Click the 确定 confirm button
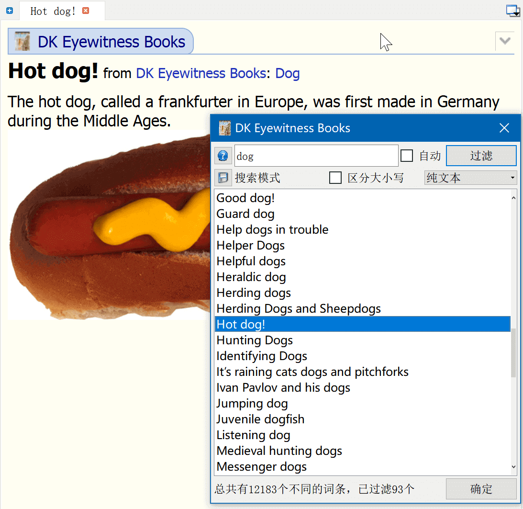 point(481,489)
